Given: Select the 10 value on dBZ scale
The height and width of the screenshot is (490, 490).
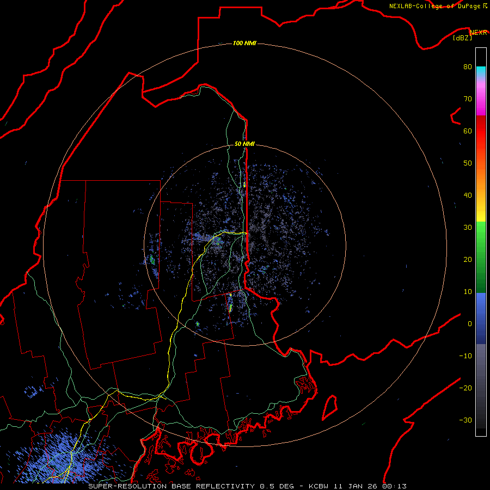Looking at the screenshot, I should [468, 292].
